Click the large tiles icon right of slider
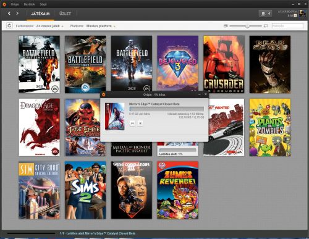The image size is (309, 239). point(266,26)
